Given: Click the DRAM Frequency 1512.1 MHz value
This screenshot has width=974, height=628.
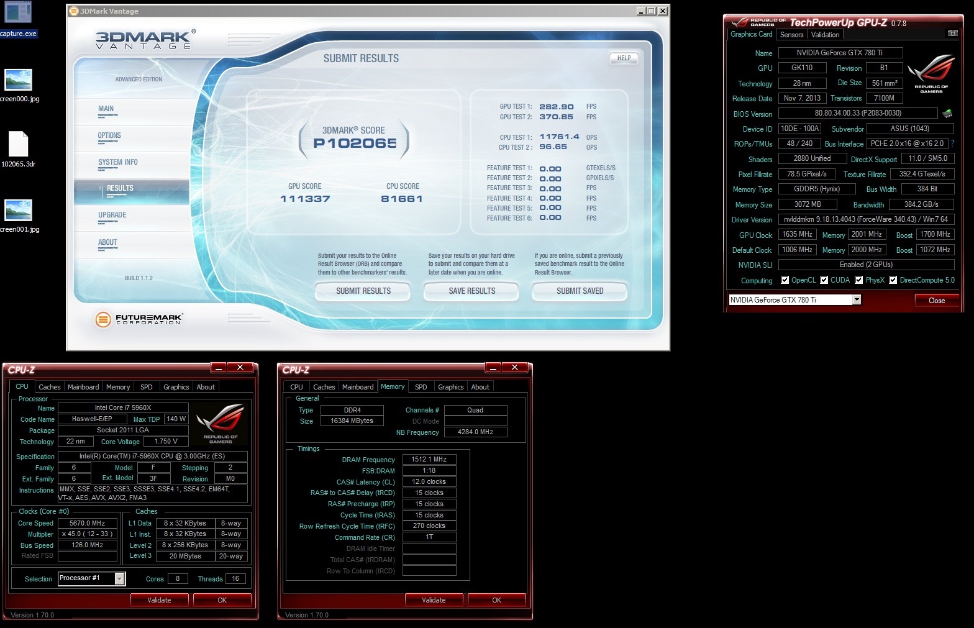Looking at the screenshot, I should click(x=429, y=459).
